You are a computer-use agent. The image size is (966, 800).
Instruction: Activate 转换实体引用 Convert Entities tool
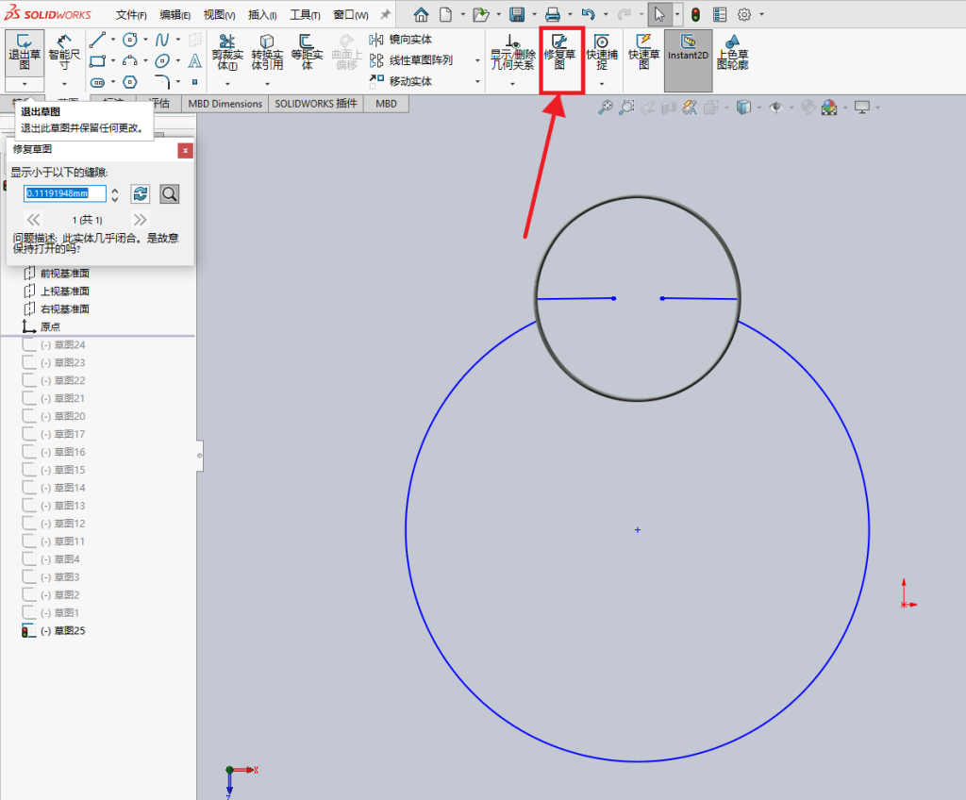pos(267,52)
